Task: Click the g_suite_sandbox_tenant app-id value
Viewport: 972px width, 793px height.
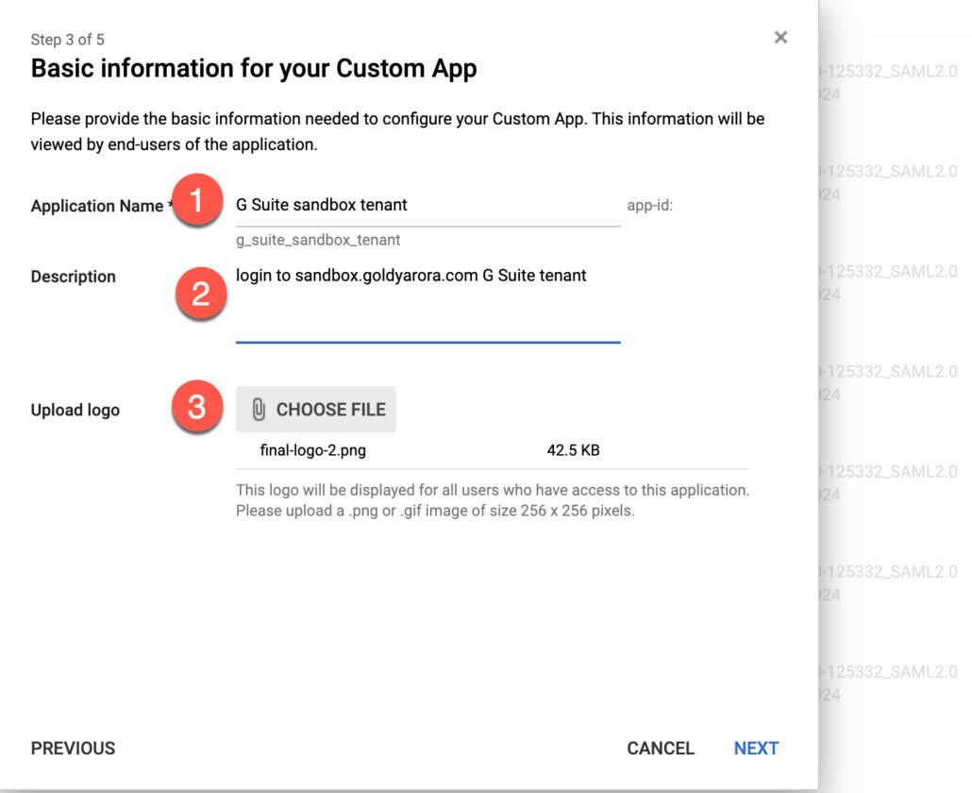Action: (318, 240)
